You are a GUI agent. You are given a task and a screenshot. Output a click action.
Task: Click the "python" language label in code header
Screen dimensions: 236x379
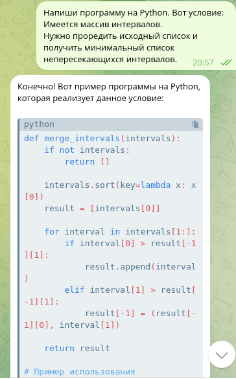[x=39, y=124]
